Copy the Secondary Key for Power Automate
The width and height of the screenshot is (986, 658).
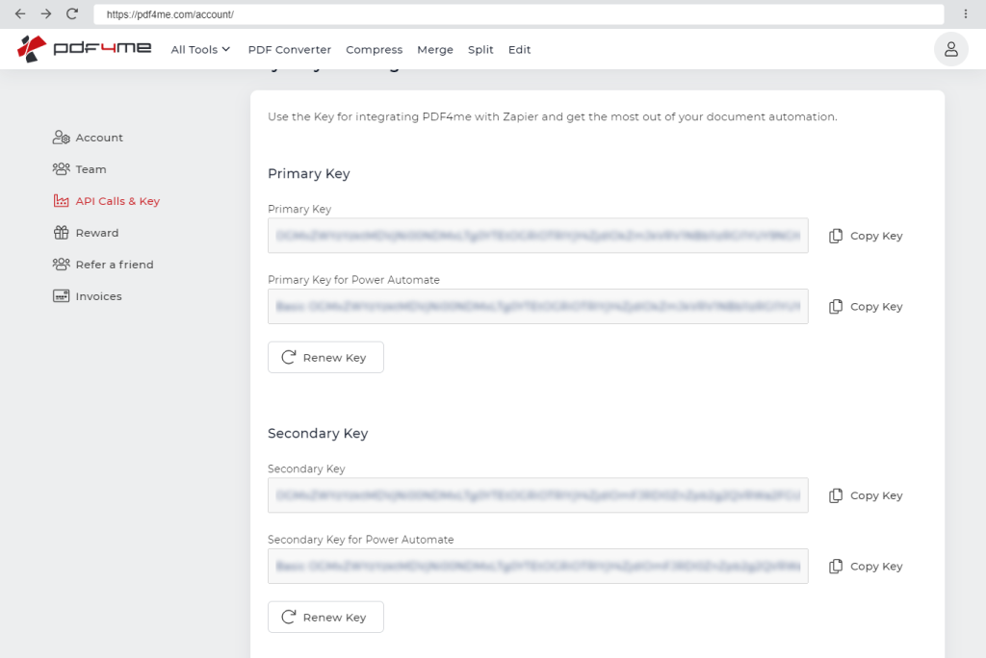point(866,567)
